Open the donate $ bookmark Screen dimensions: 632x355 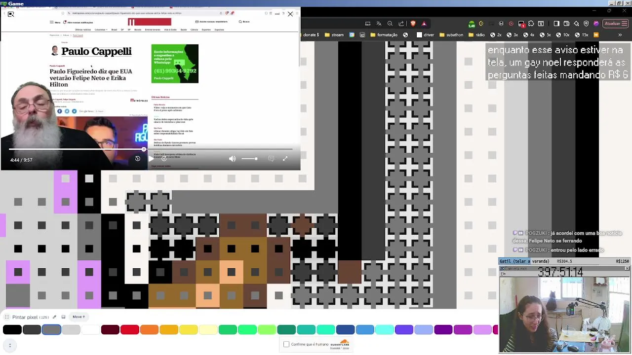click(x=310, y=35)
